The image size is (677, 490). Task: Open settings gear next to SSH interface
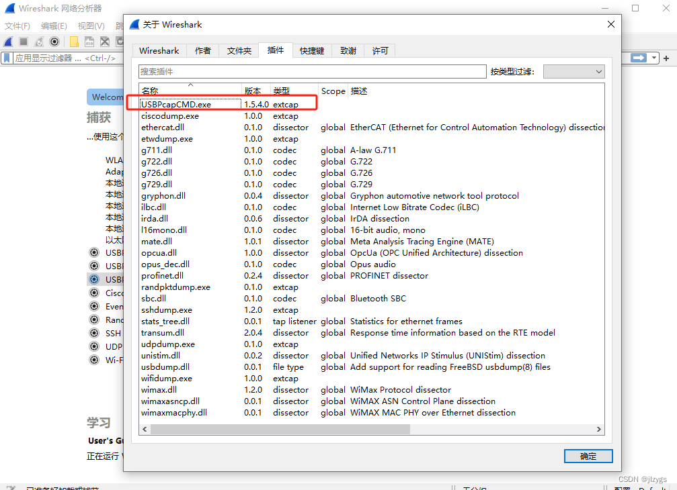click(93, 333)
